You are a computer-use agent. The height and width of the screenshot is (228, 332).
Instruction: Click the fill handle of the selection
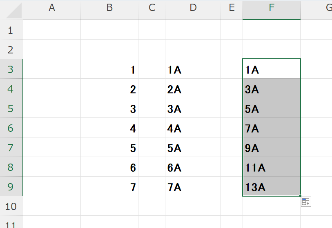301,196
